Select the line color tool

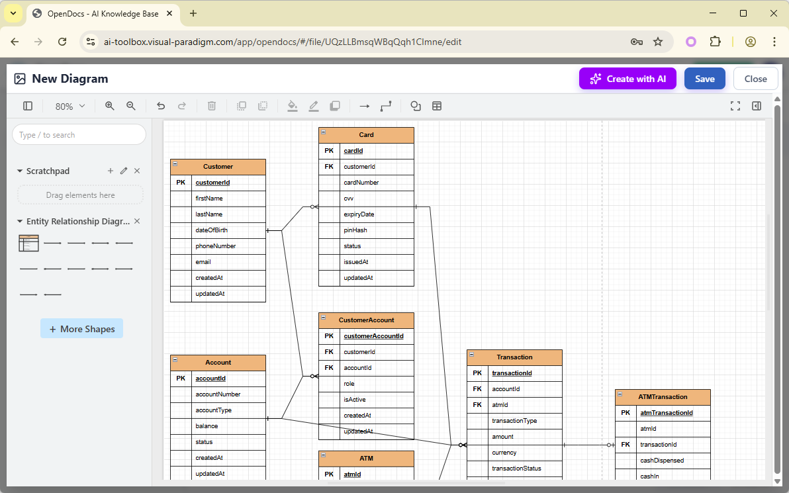point(314,106)
